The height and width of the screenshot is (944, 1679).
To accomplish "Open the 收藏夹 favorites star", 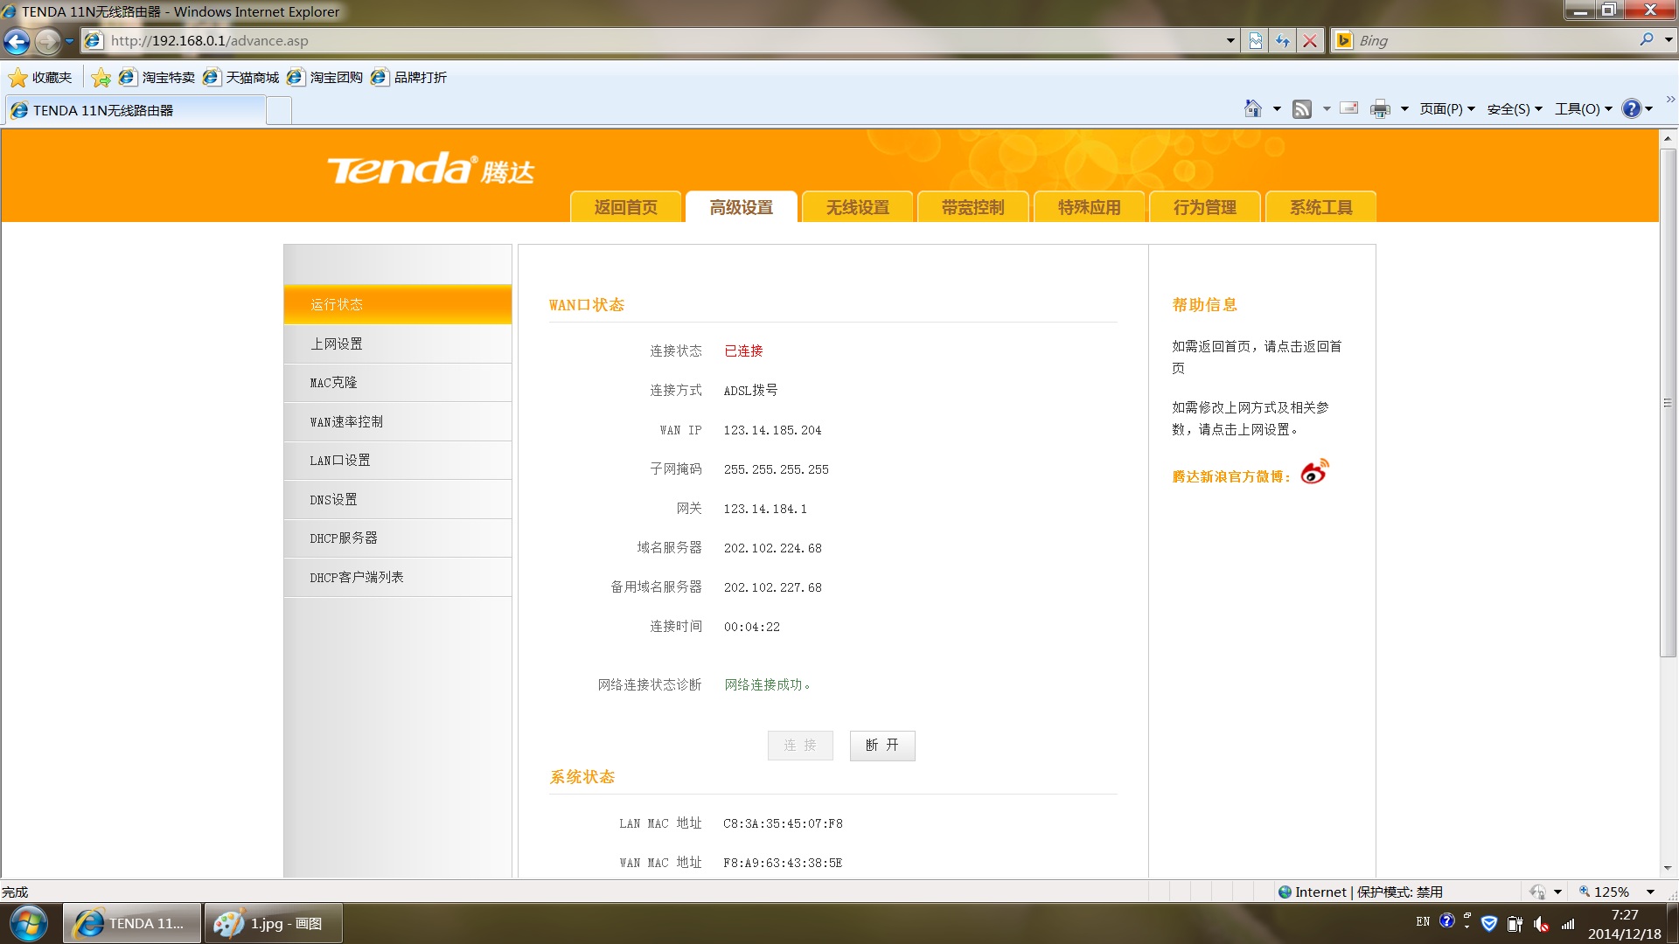I will pyautogui.click(x=40, y=77).
